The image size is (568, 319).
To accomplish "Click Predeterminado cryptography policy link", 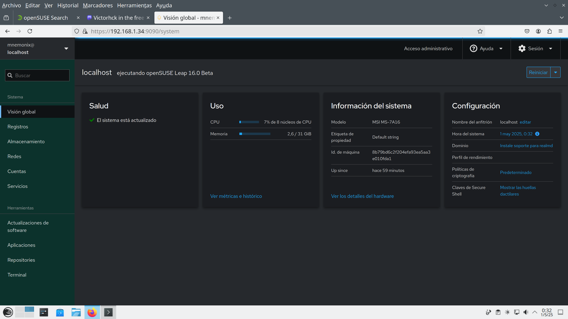I will tap(516, 172).
